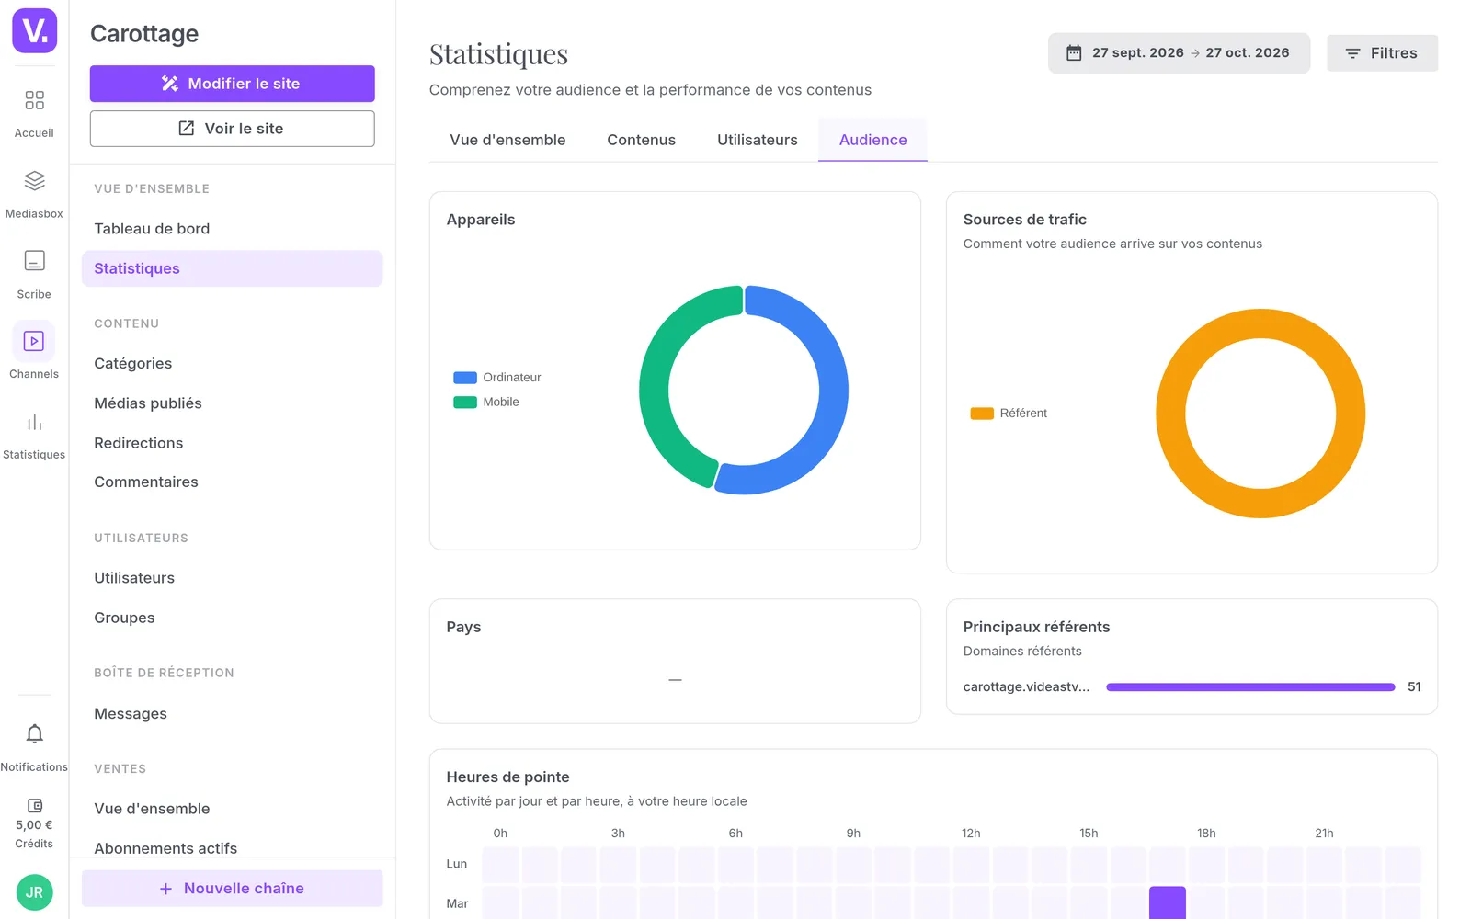Image resolution: width=1471 pixels, height=919 pixels.
Task: Open Tableau de bord in the sidebar
Action: 232,229
